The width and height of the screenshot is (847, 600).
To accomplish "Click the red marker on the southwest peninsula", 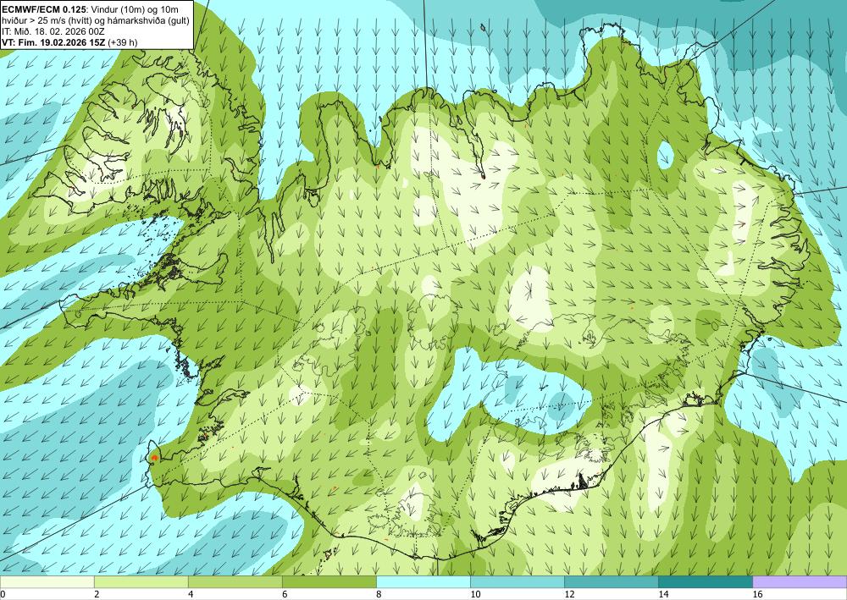I will tap(154, 458).
